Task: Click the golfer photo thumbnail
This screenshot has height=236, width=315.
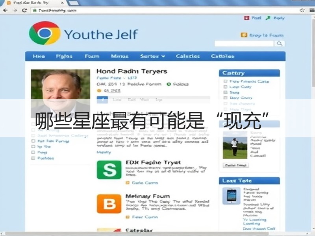Action: click(235, 145)
